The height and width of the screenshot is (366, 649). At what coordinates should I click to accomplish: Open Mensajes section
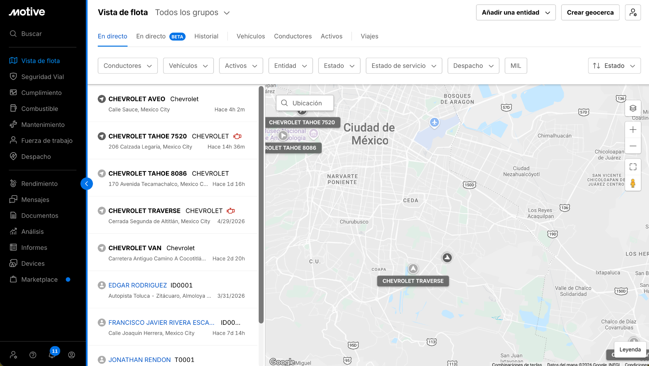pyautogui.click(x=35, y=200)
